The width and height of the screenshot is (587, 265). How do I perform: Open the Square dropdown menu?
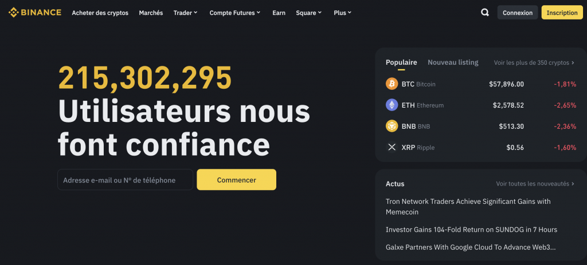(x=309, y=13)
